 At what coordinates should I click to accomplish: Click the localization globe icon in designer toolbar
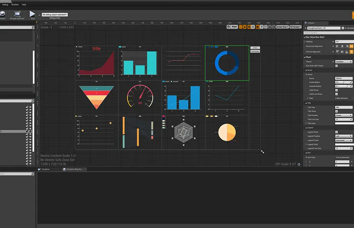pyautogui.click(x=229, y=27)
